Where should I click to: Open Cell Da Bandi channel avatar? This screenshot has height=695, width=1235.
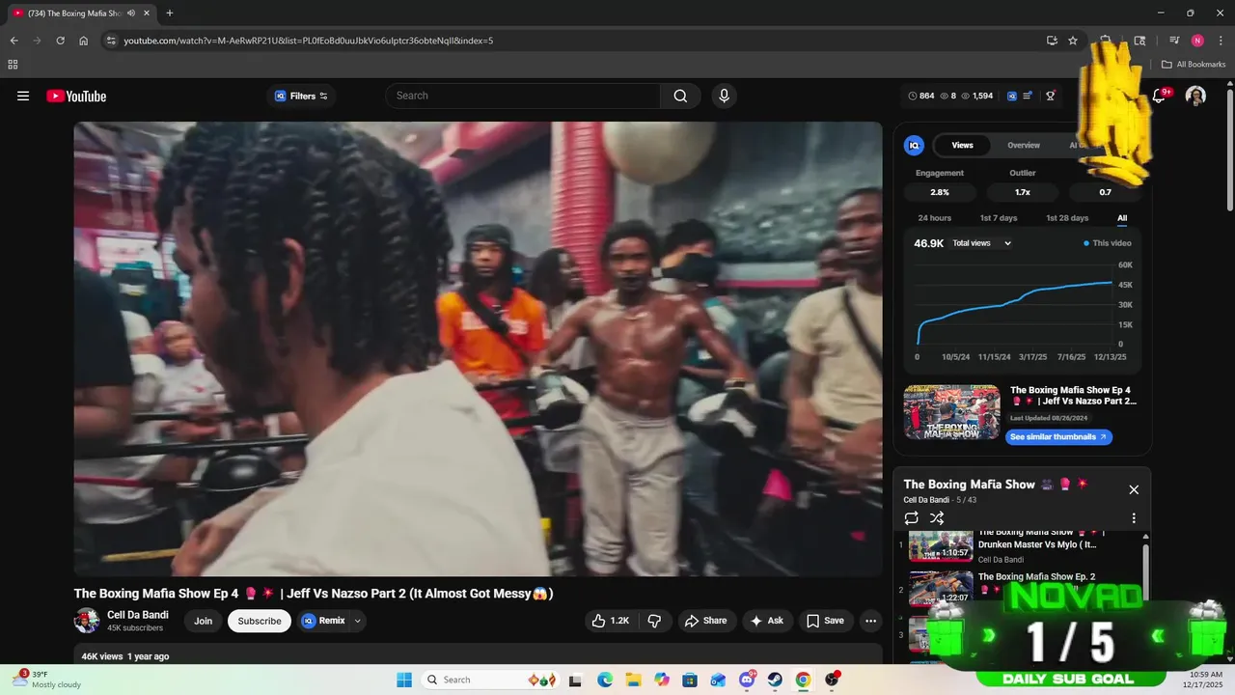87,621
